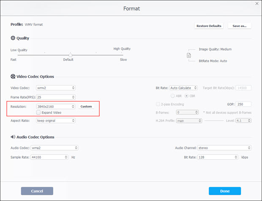Expand the Resolution 3840x2160 dropdown

56,106
